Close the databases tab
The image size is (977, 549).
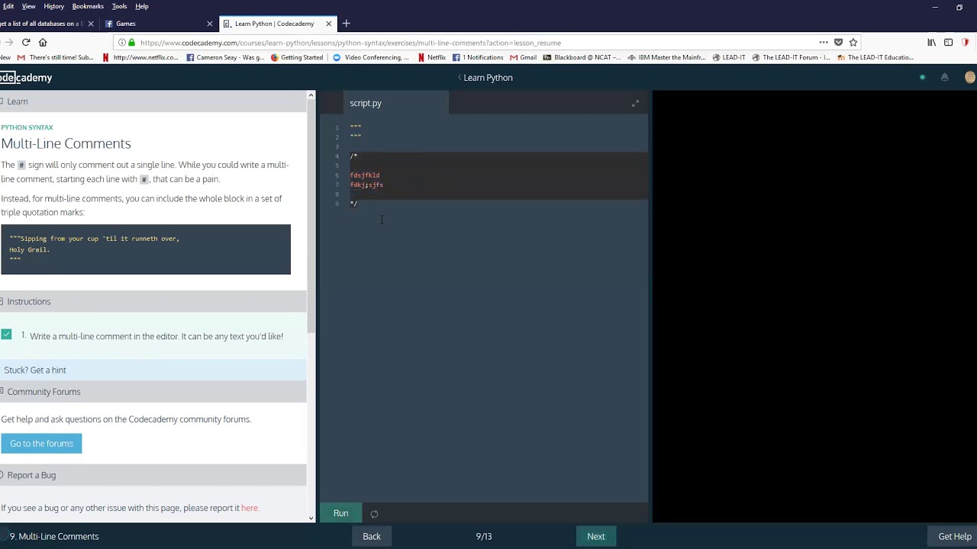point(91,24)
